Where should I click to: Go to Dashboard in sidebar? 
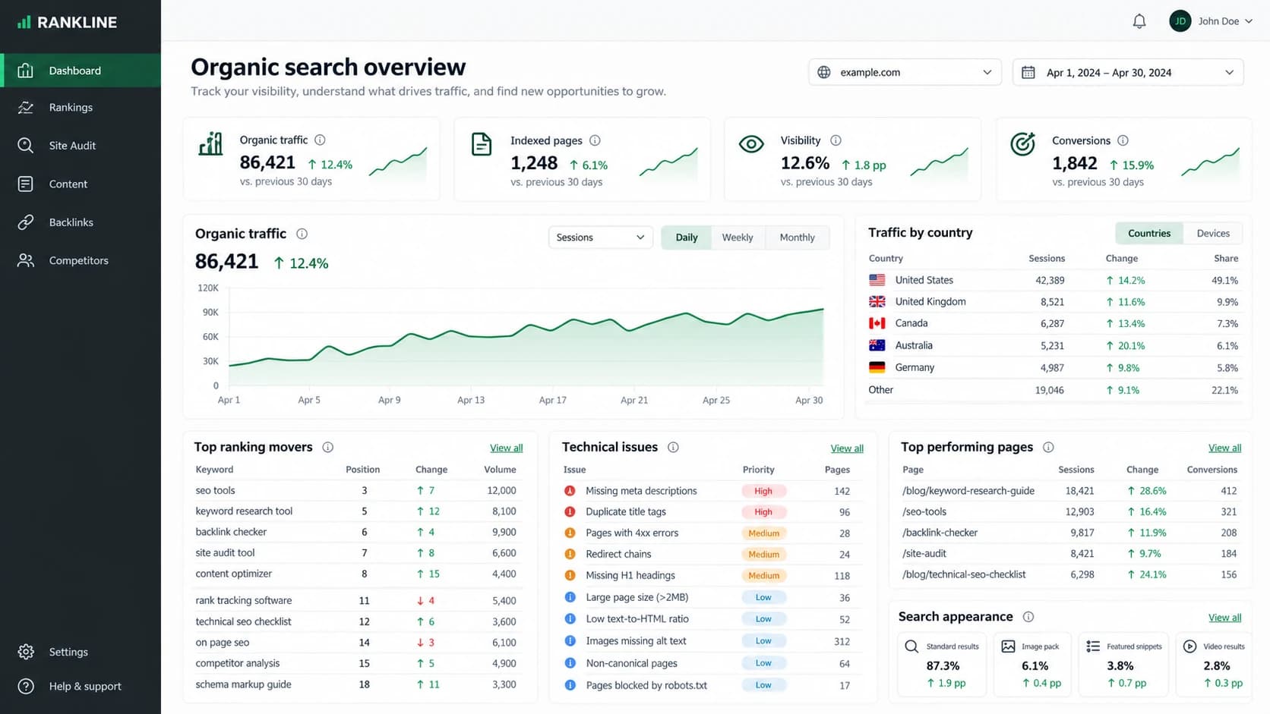pyautogui.click(x=81, y=71)
